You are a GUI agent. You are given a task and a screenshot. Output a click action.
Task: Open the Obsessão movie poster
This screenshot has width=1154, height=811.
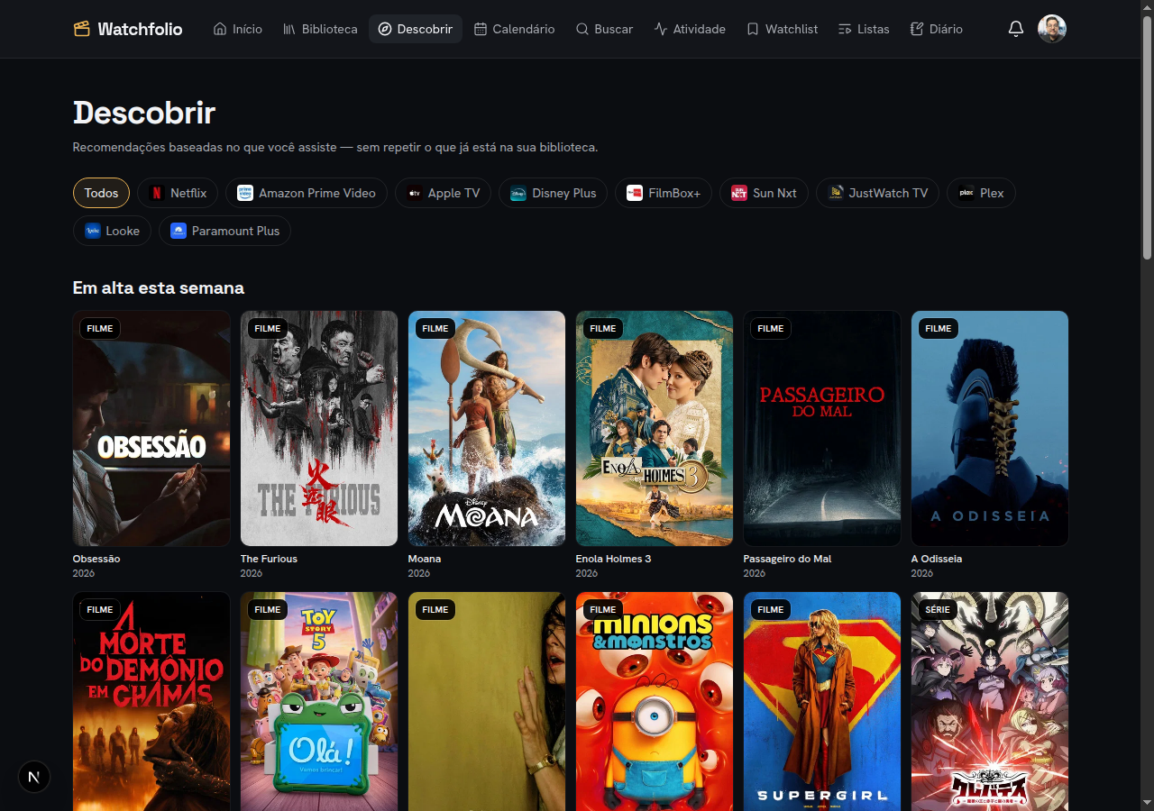click(x=151, y=428)
